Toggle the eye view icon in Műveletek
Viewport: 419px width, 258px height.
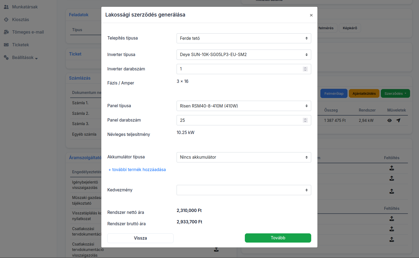(x=389, y=120)
